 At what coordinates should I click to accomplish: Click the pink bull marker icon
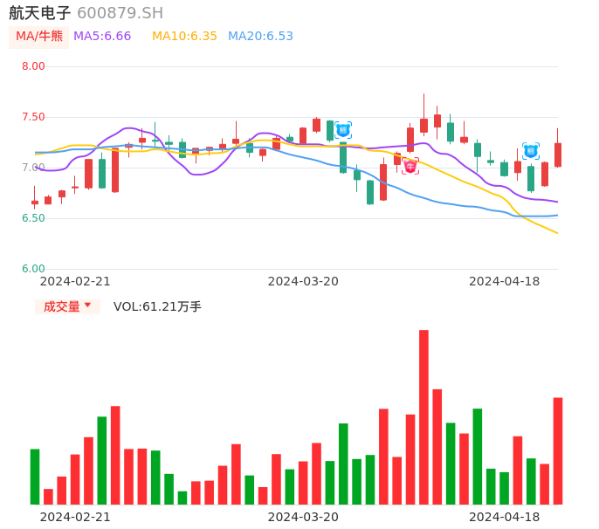[x=410, y=166]
